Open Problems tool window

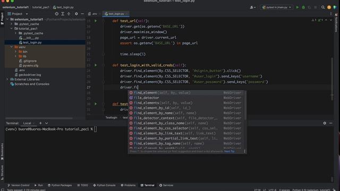click(x=128, y=185)
